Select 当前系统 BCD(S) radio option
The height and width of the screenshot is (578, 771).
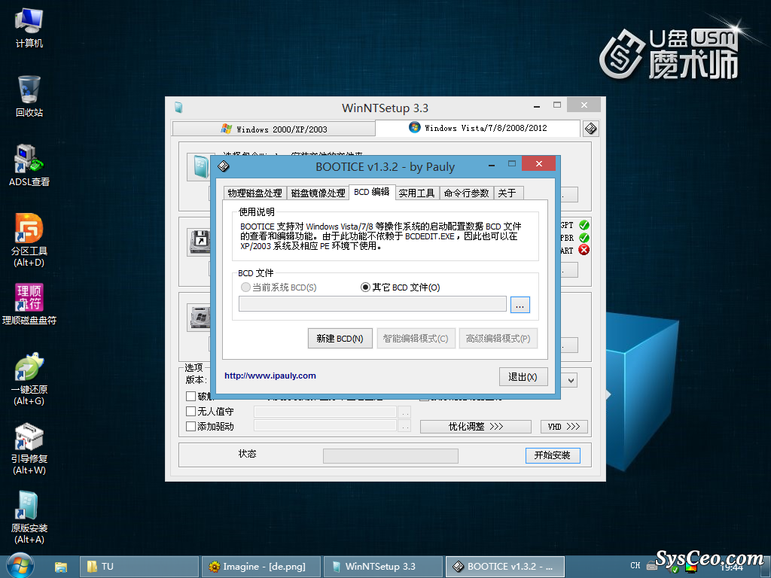pos(279,287)
